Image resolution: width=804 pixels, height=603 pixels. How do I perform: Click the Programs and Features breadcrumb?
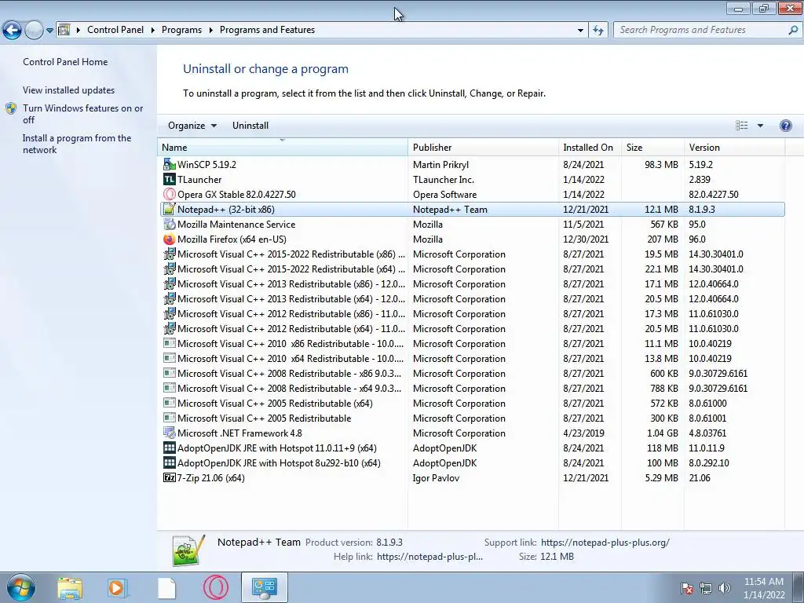point(267,30)
